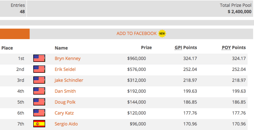Image resolution: width=254 pixels, height=130 pixels.
Task: Click the Spain flag beside Sergio Aido
Action: [39, 124]
